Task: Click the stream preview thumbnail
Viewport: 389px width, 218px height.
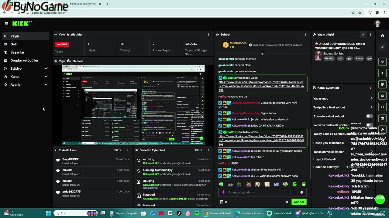Action: point(133,105)
